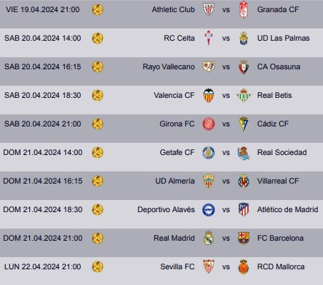The image size is (323, 285).
Task: Click the Athletic Club crest icon
Action: tap(209, 9)
